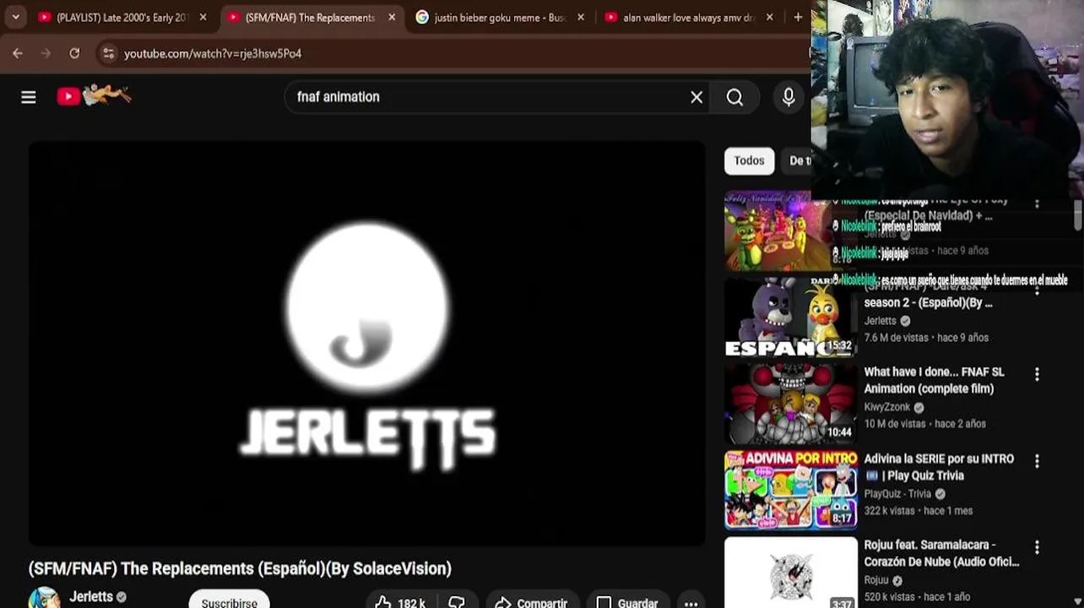Open Adivina la SERIE por su INTRO title
This screenshot has width=1084, height=608.
click(939, 467)
